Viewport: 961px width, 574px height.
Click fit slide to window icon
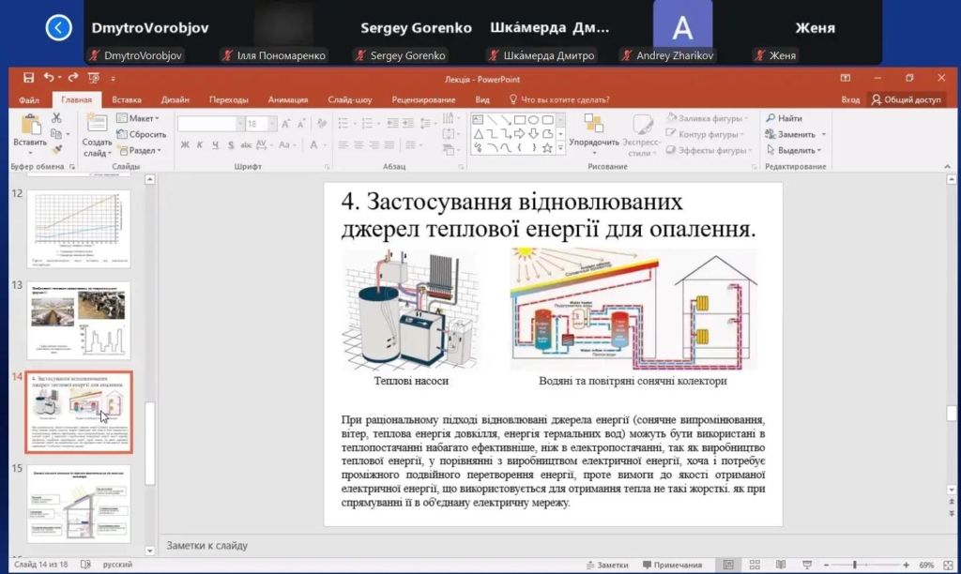coord(949,565)
